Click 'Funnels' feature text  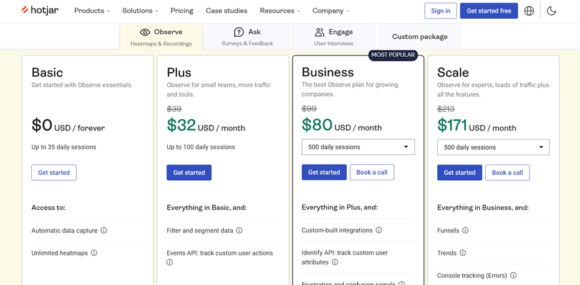448,231
